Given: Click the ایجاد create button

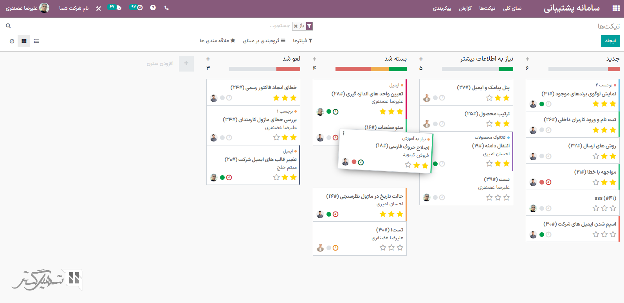Looking at the screenshot, I should coord(610,41).
